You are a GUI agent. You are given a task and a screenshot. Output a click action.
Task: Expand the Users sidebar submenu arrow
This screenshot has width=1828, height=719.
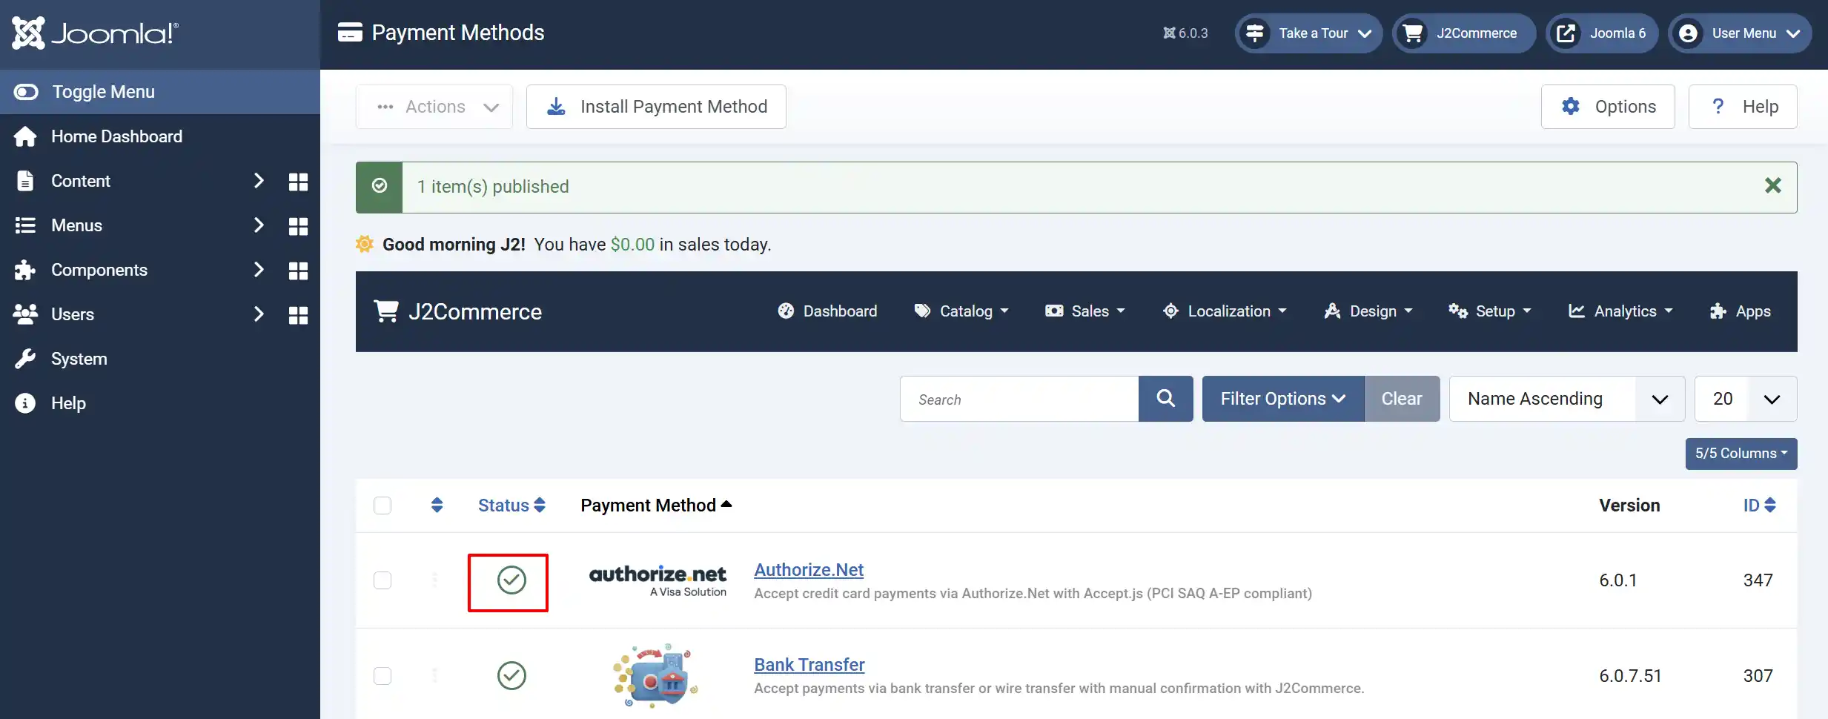pos(259,314)
